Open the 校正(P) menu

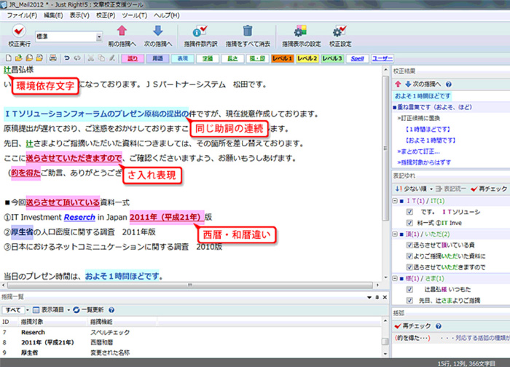[106, 15]
